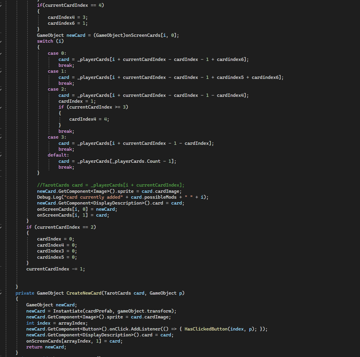This screenshot has height=357, width=360.
Task: Collapse the if currentCardIndex == 2 block
Action: [x=1, y=227]
